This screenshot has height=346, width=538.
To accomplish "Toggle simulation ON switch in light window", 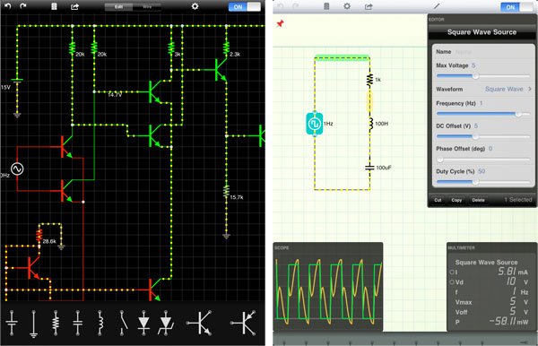I will [516, 7].
